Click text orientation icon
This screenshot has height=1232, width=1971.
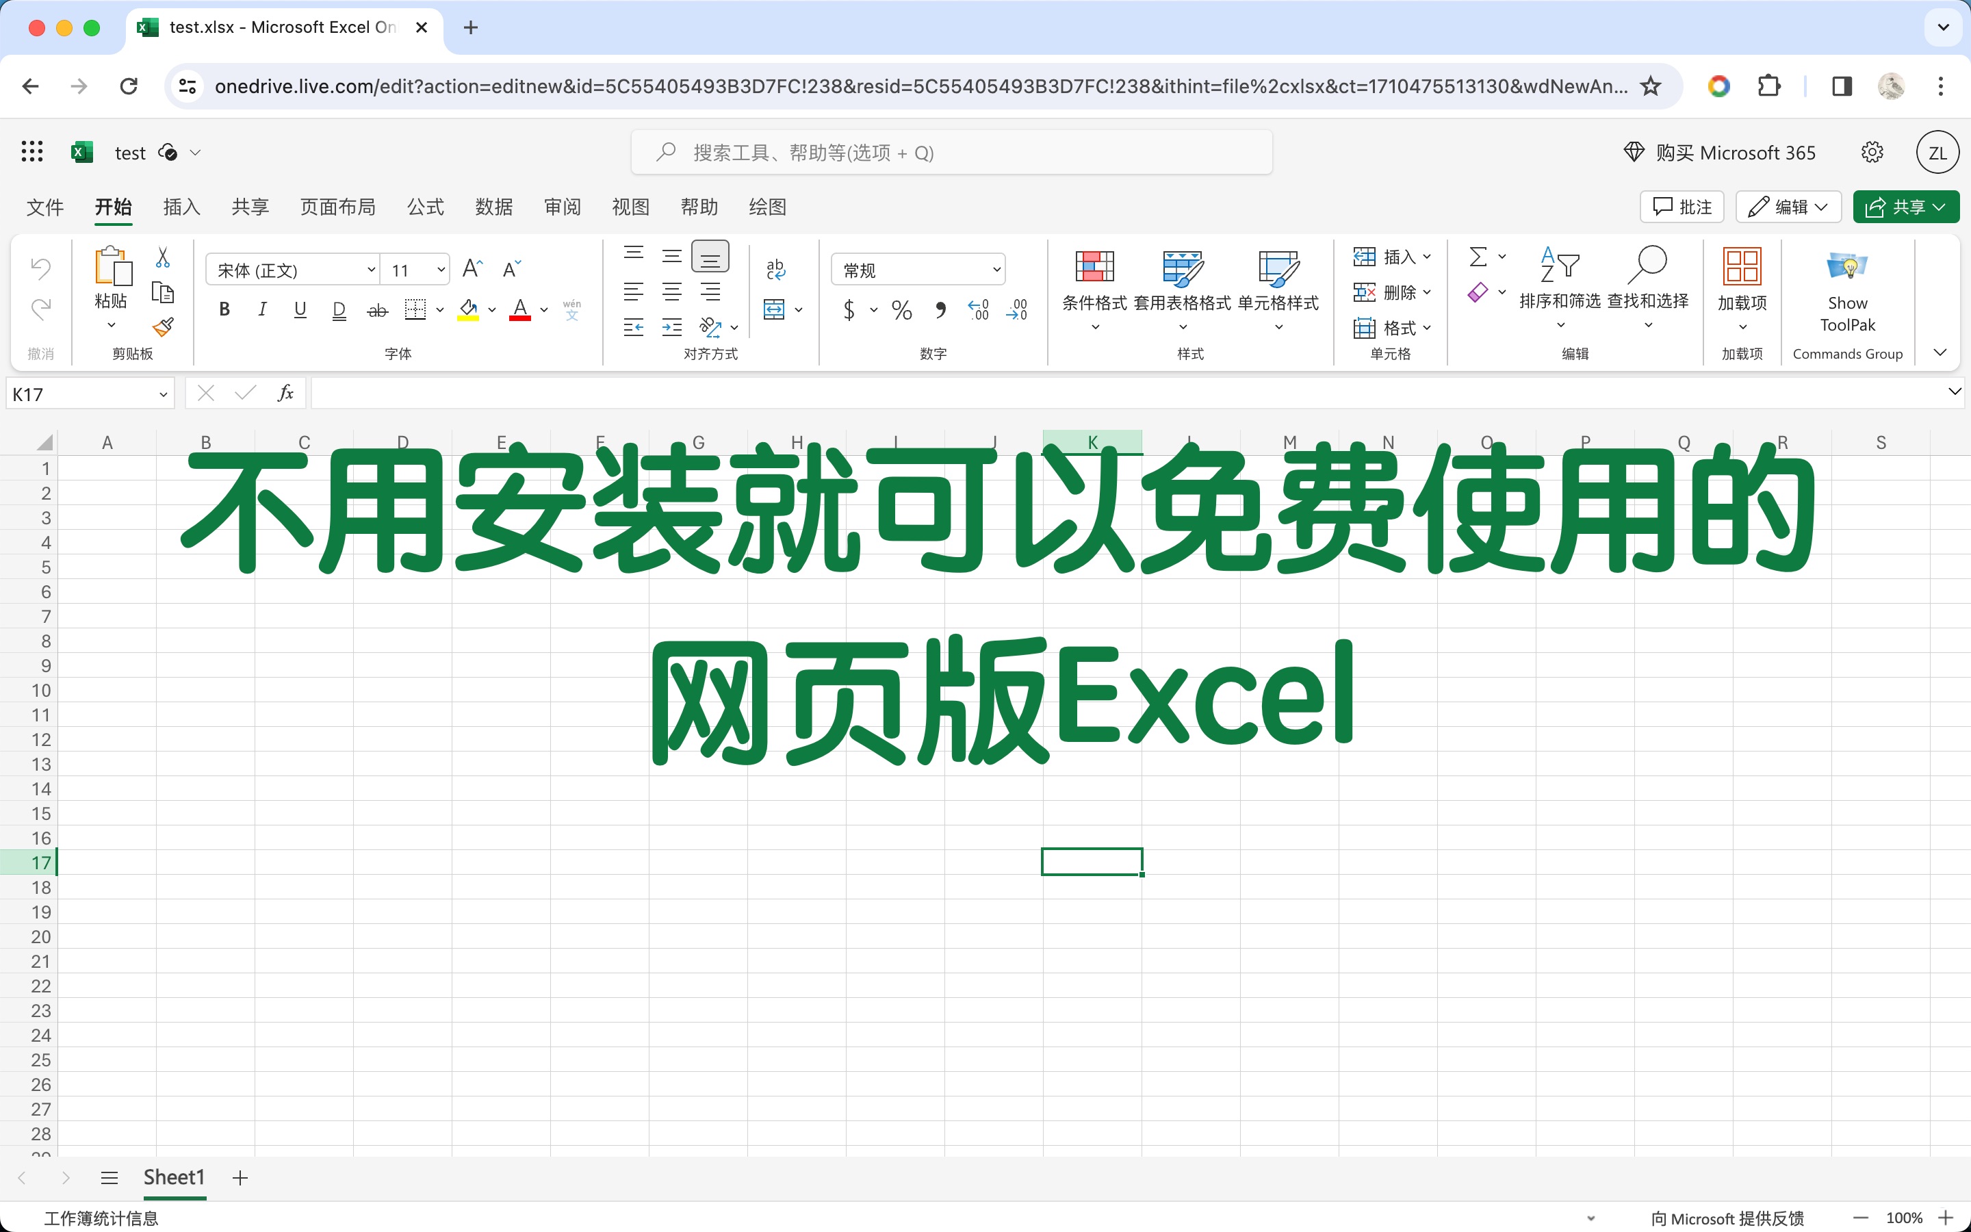tap(710, 328)
